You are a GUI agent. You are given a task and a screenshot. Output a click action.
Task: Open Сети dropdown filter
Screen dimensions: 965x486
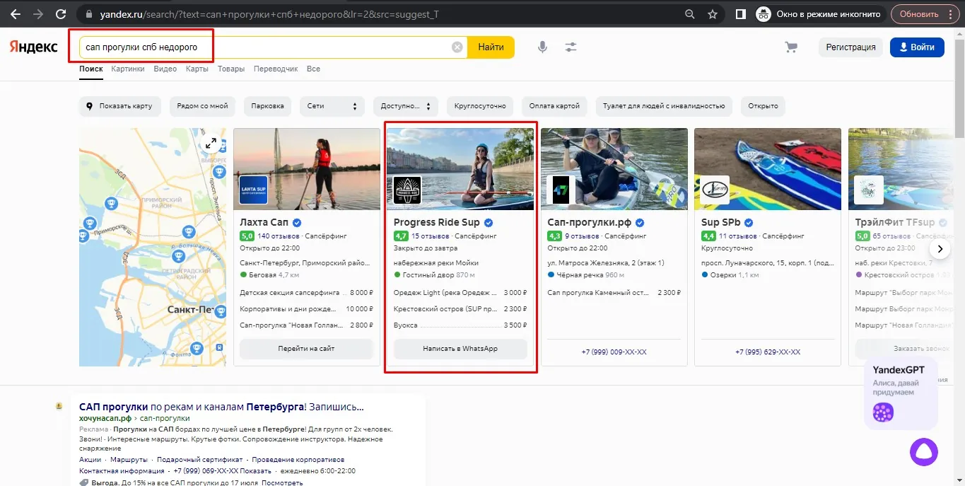click(332, 106)
